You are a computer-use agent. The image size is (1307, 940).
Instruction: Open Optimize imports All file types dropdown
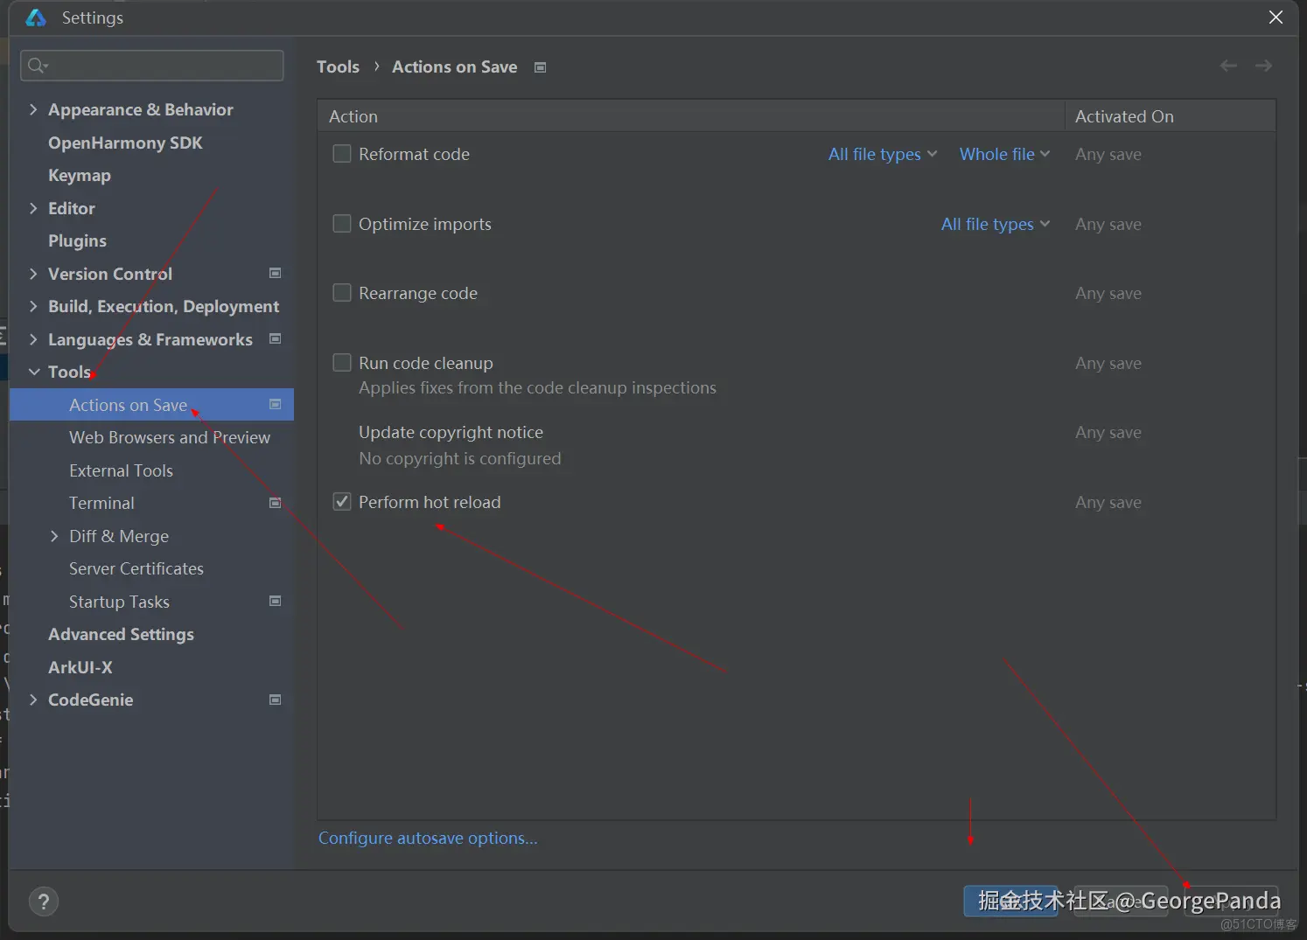[x=996, y=224]
